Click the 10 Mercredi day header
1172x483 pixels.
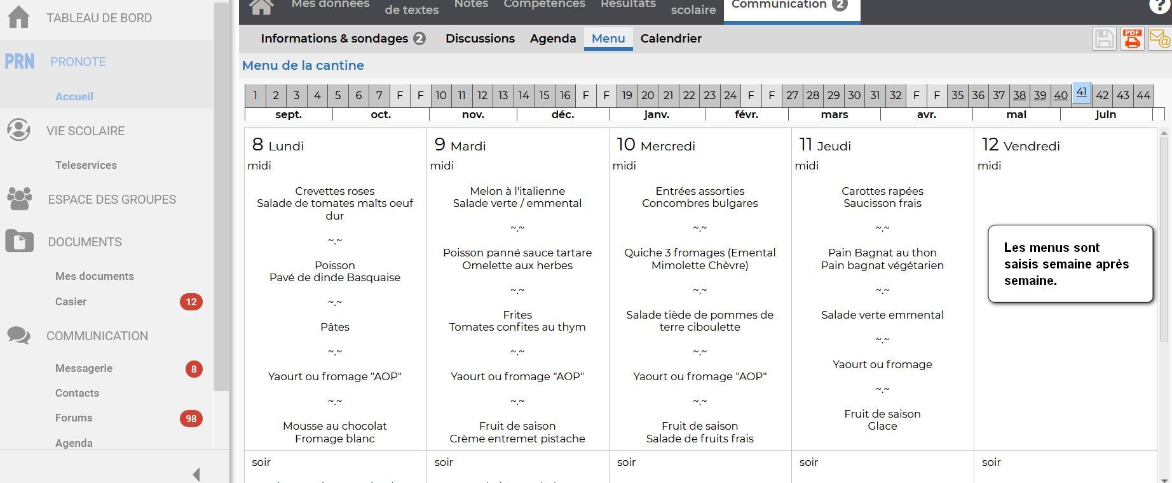point(656,145)
